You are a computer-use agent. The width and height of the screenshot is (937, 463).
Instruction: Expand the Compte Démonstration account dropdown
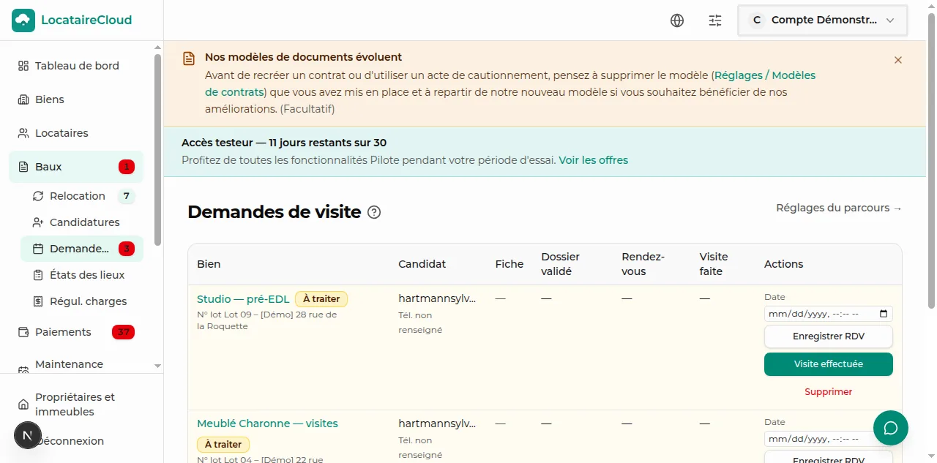click(x=823, y=20)
